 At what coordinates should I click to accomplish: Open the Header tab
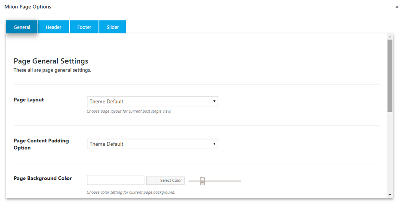point(53,27)
